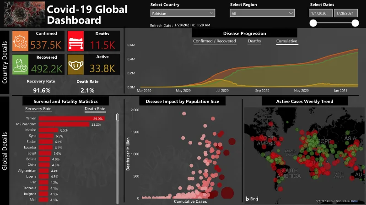Select the Syria row label
This screenshot has height=205, width=366.
(32, 136)
